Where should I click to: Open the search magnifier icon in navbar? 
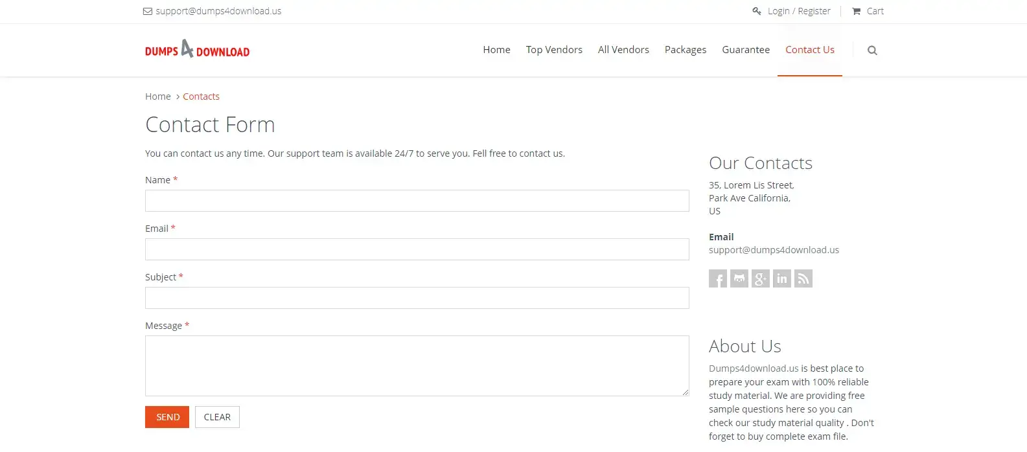(x=872, y=51)
